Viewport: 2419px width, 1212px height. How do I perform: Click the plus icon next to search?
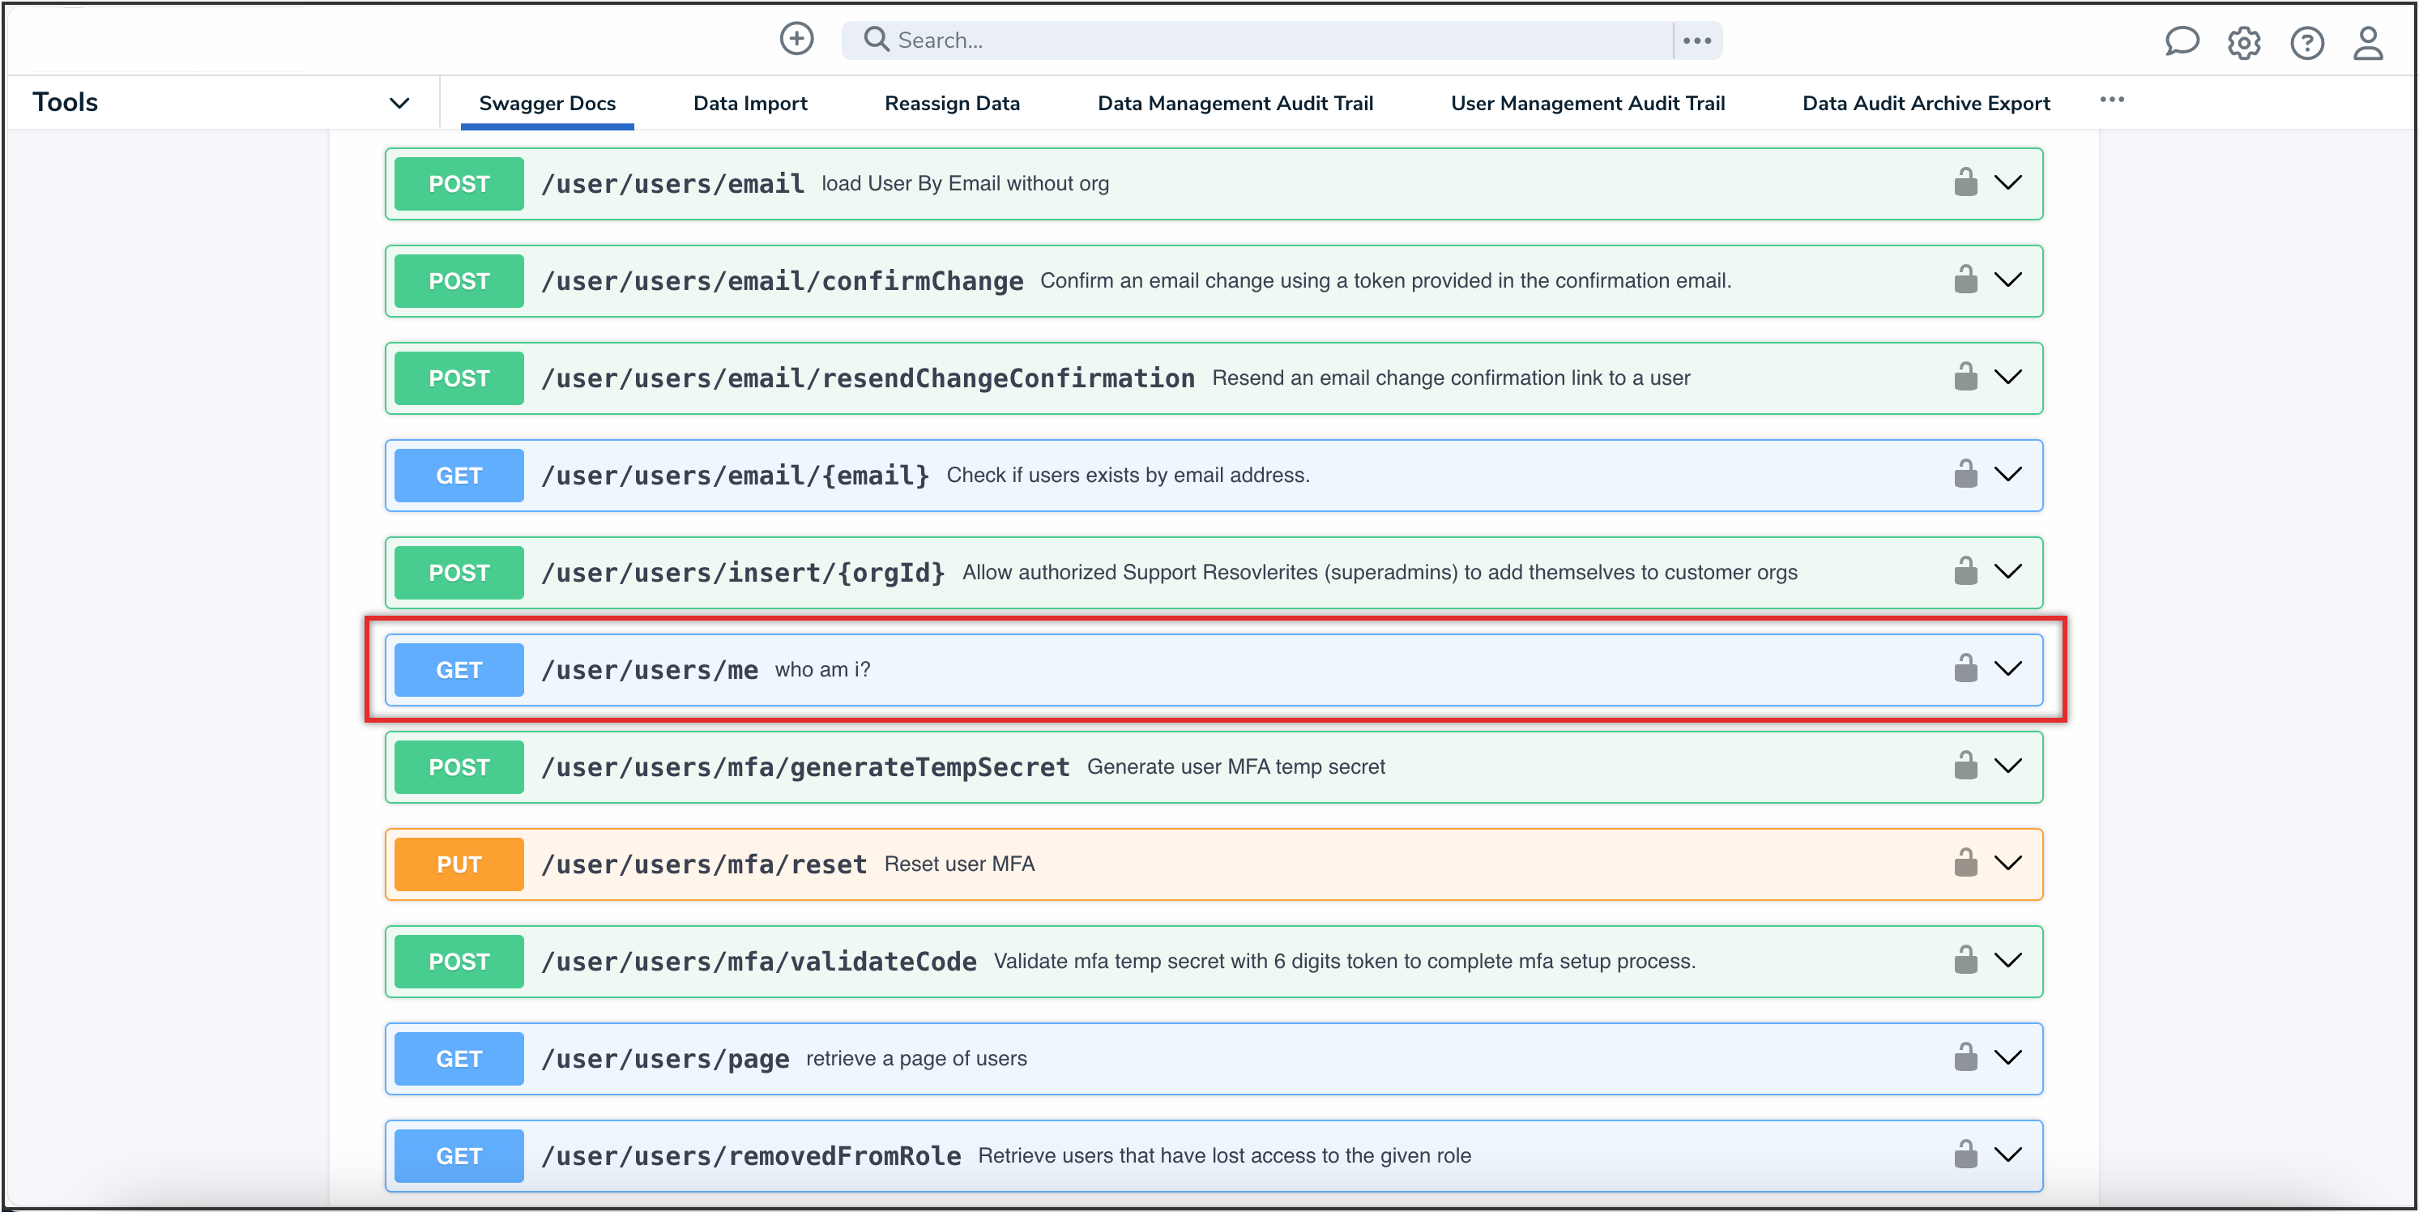click(796, 39)
